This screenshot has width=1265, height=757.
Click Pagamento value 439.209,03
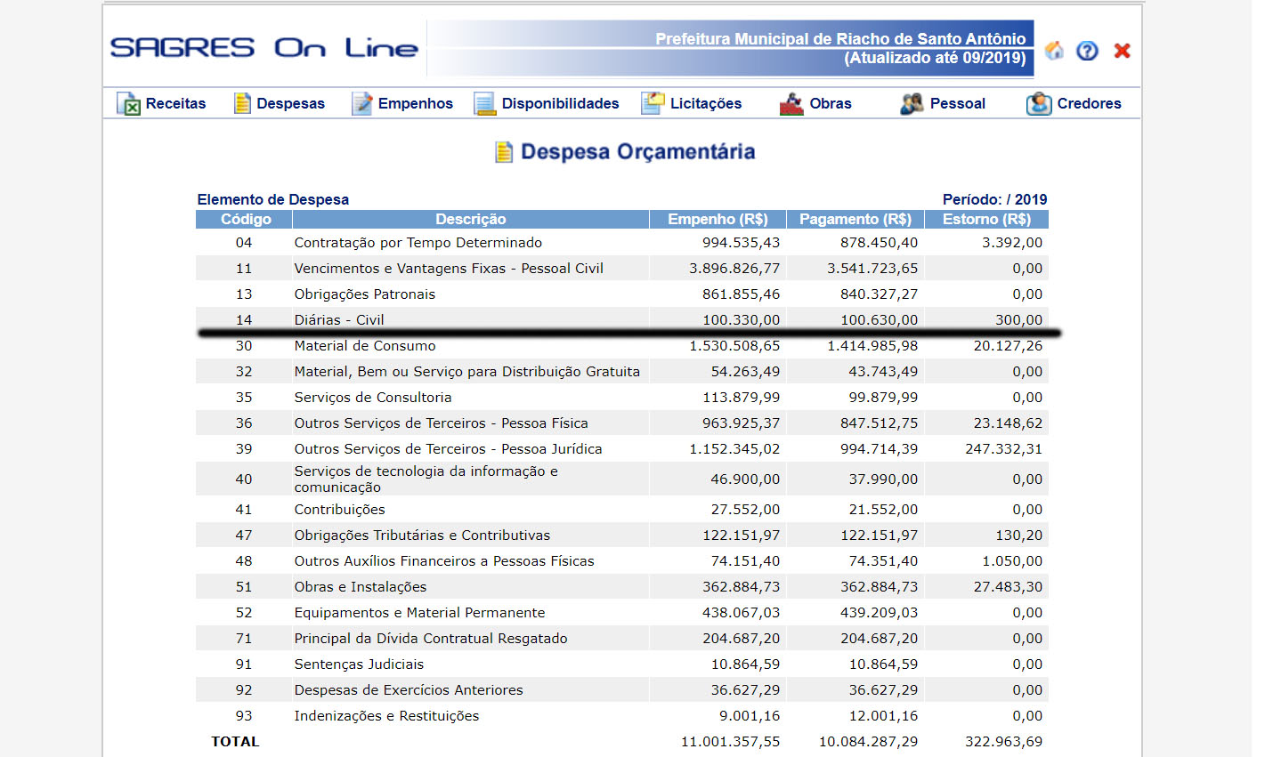tap(879, 613)
